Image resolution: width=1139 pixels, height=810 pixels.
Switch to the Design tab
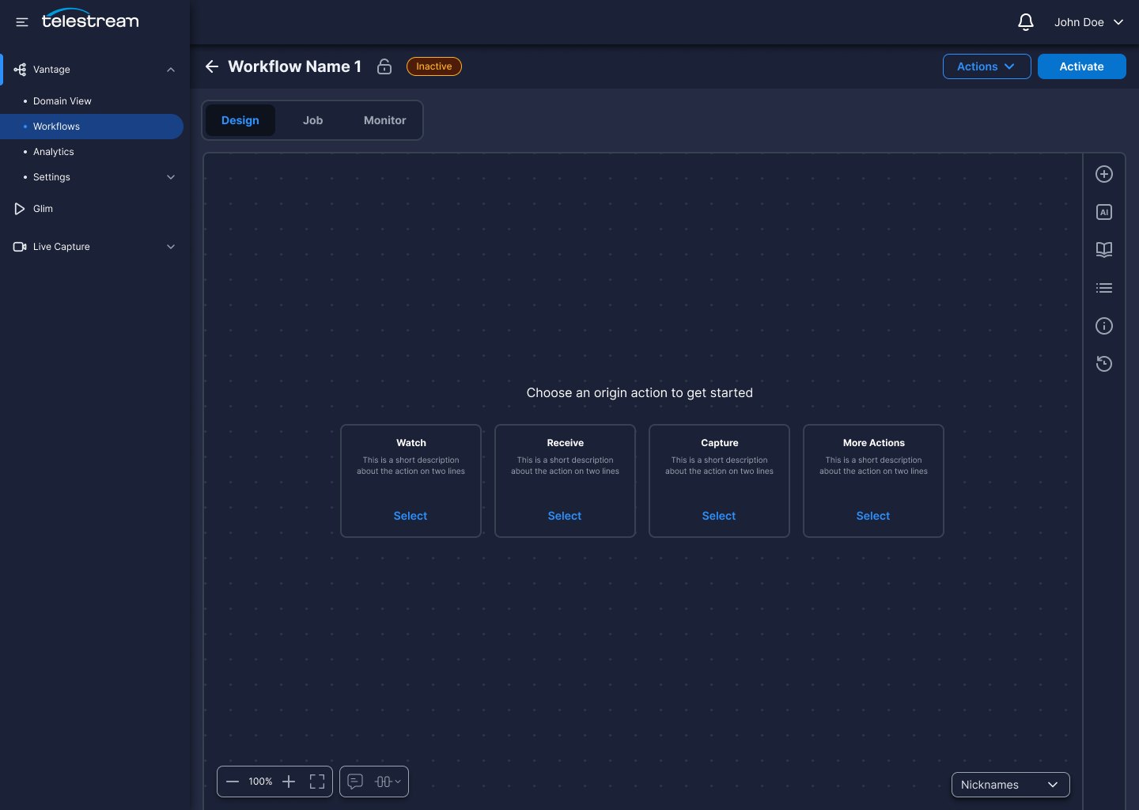pyautogui.click(x=240, y=120)
